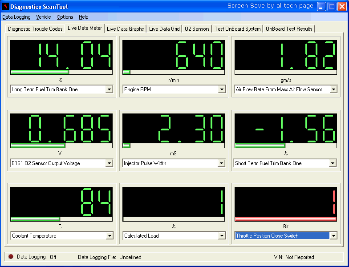This screenshot has width=349, height=267.
Task: Expand the Engine RPM parameter dropdown
Action: pos(221,89)
